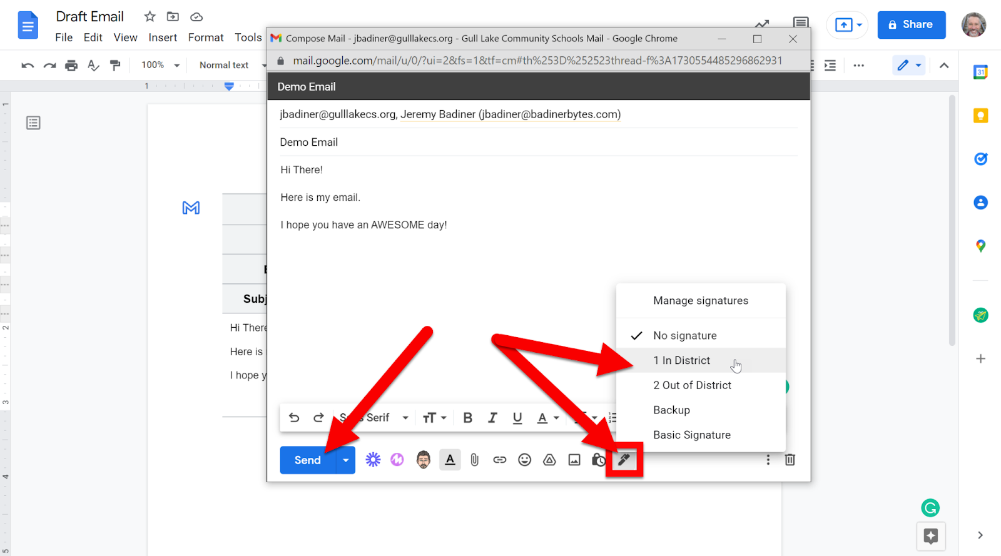Undo in the compose formatting bar
Viewport: 1001px width, 556px height.
[294, 418]
